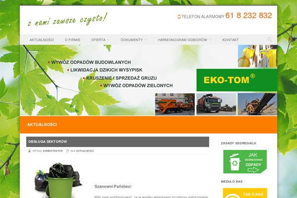Click 'Wywóz odpadów budowlanych' slider text
The height and width of the screenshot is (198, 297).
pyautogui.click(x=91, y=62)
